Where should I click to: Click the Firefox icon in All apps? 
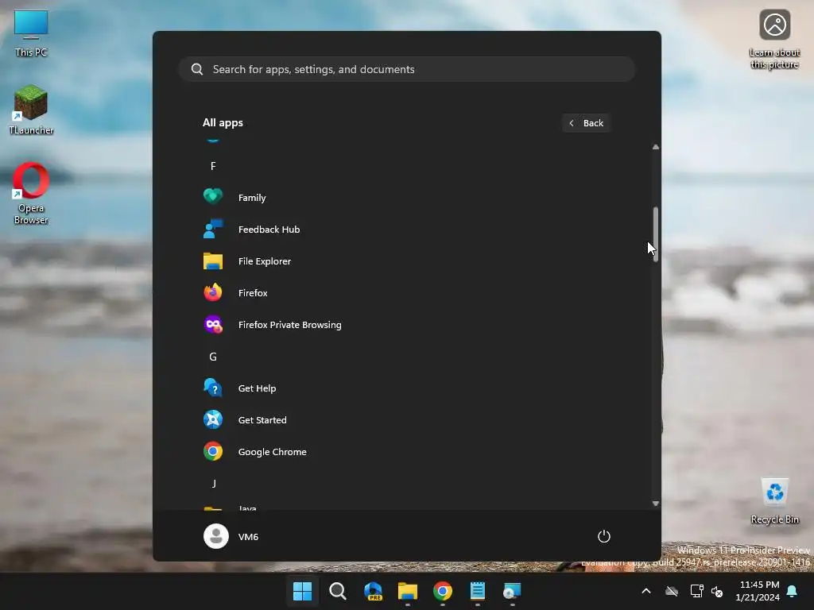coord(213,292)
